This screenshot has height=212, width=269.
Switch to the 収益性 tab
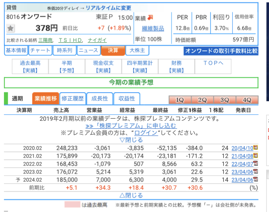point(127,98)
